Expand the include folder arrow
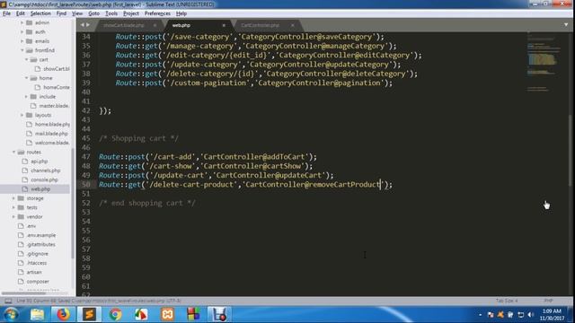Viewport: 575px width, 323px height. click(x=26, y=96)
